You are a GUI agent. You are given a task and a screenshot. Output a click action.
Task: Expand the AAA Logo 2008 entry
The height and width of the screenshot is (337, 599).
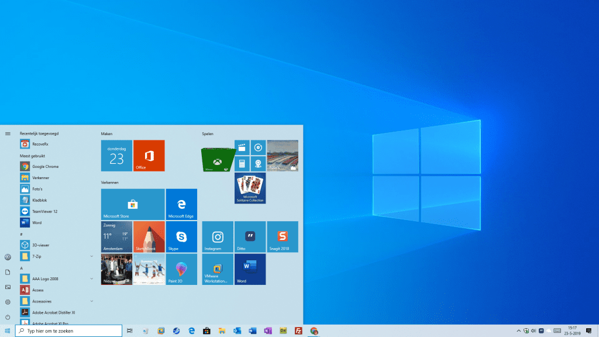92,278
